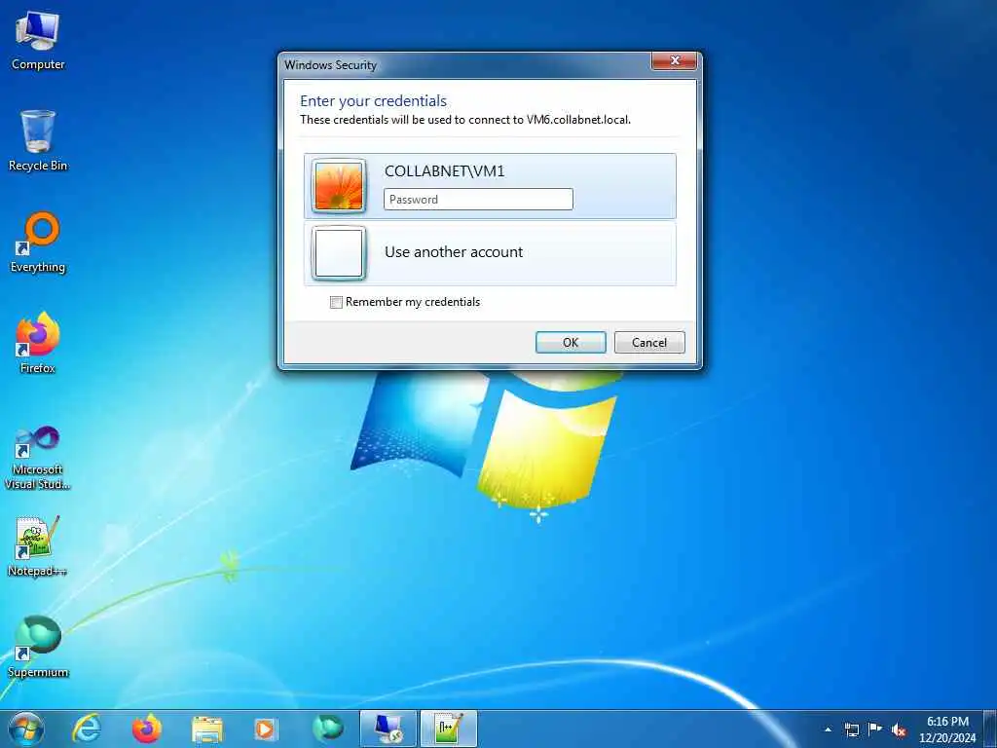Open Action Center flag icon

click(875, 729)
